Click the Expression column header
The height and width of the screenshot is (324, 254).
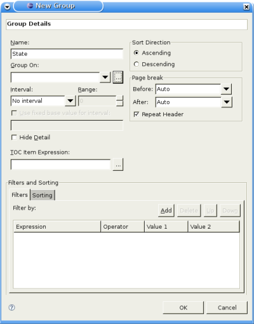click(57, 227)
